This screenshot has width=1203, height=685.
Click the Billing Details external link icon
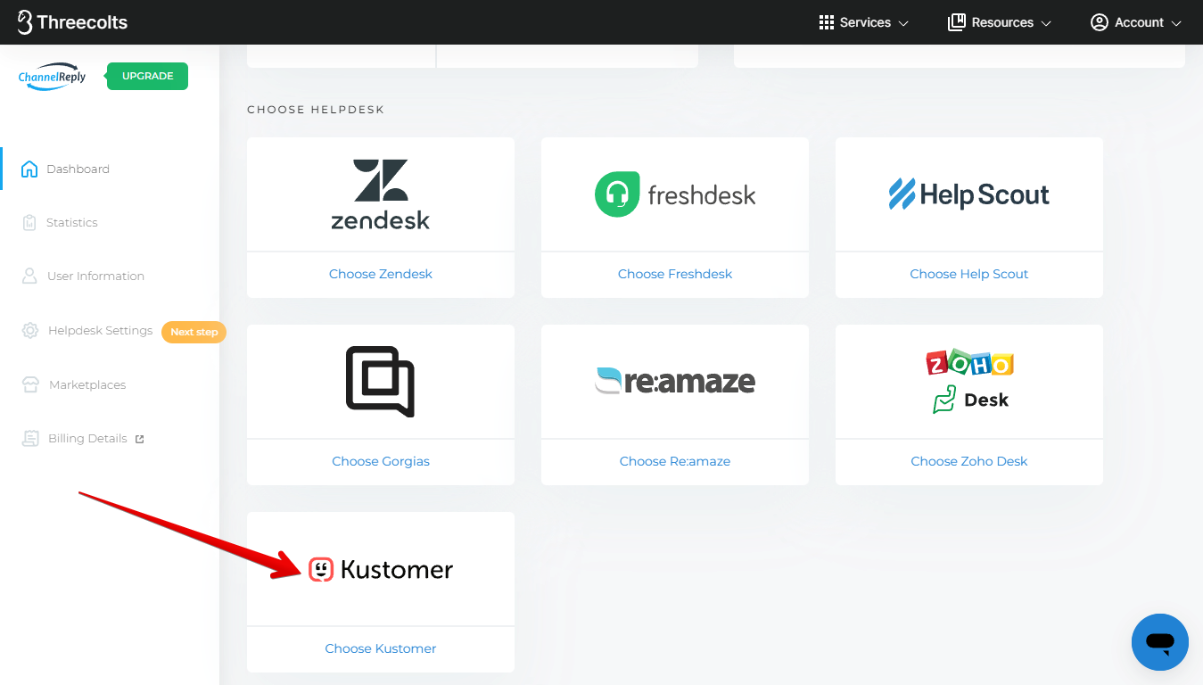(x=139, y=439)
